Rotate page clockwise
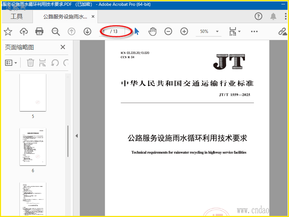 pyautogui.click(x=66, y=63)
